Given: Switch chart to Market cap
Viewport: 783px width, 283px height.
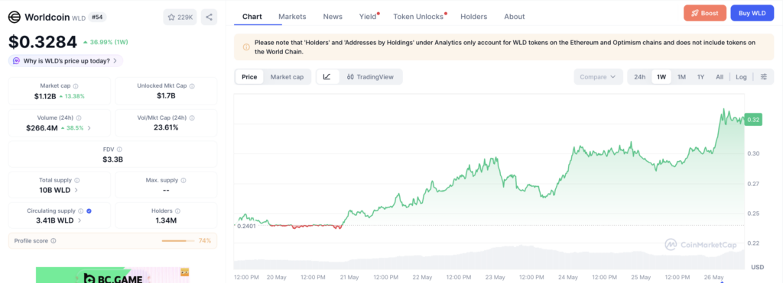Looking at the screenshot, I should (x=288, y=77).
